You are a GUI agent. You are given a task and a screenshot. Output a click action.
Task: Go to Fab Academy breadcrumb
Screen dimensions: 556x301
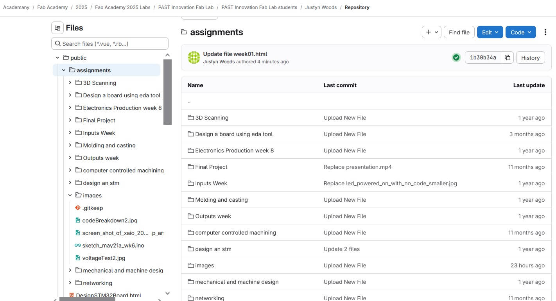click(52, 7)
